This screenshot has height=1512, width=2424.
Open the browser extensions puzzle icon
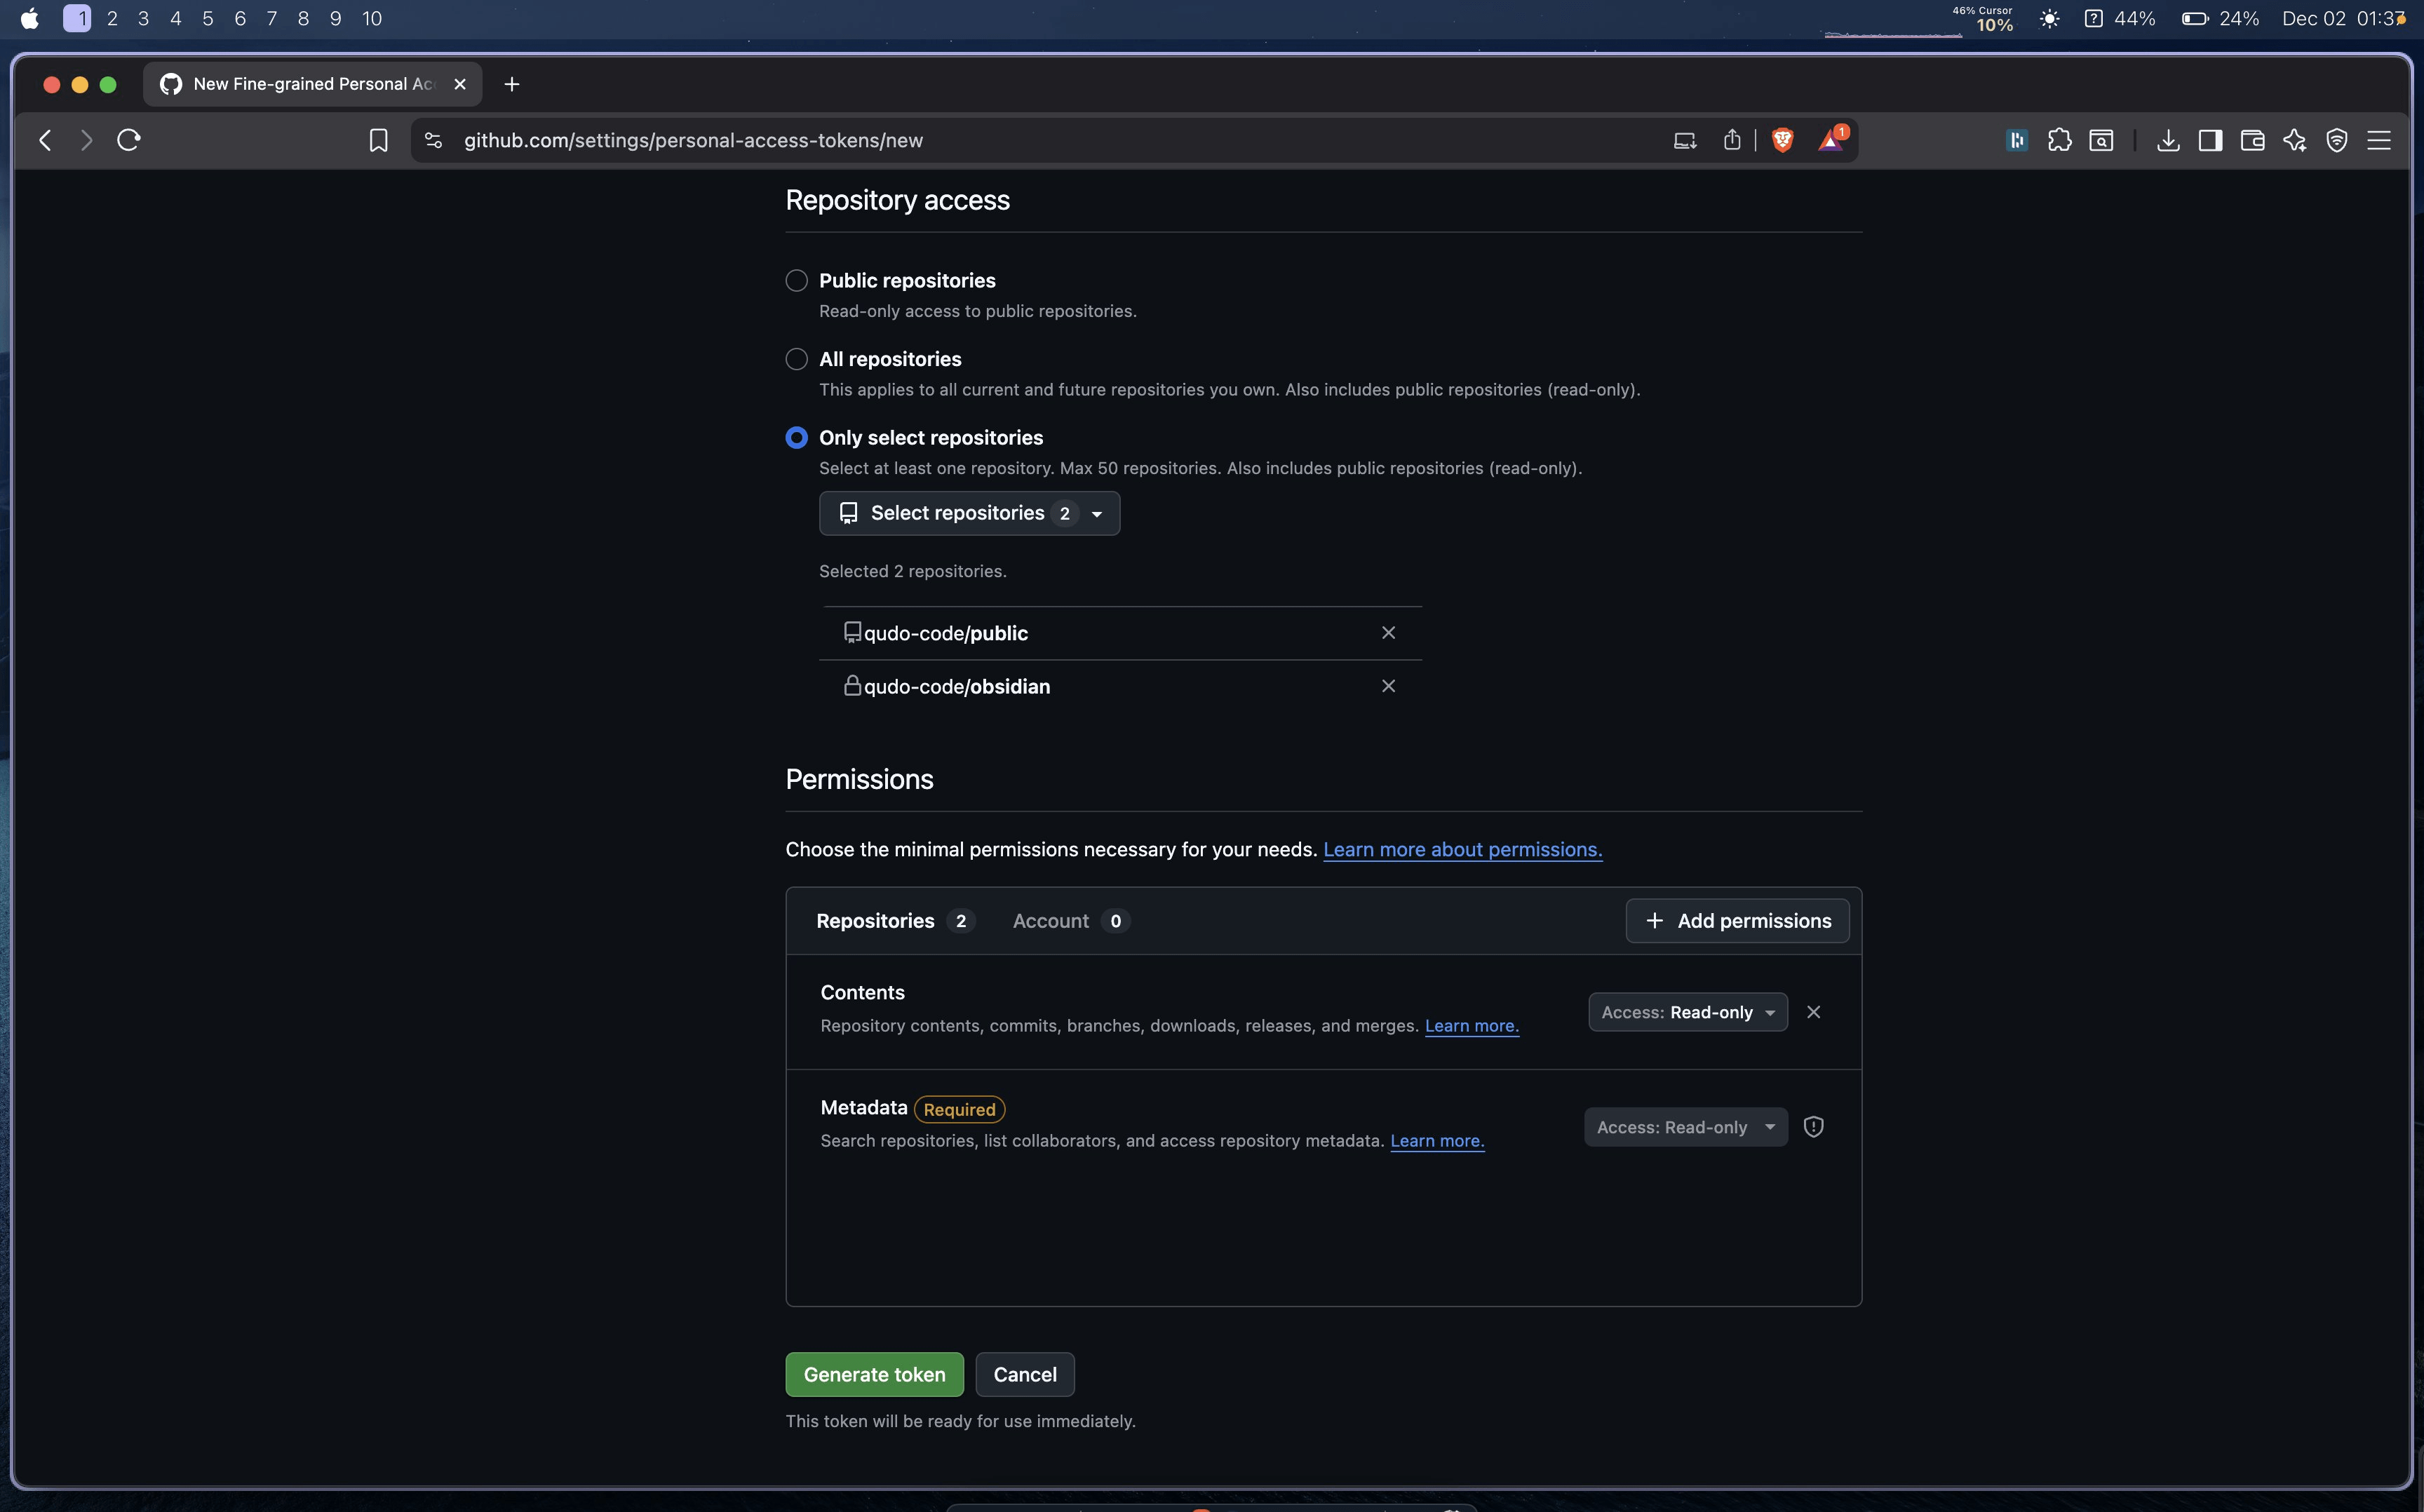(2059, 140)
